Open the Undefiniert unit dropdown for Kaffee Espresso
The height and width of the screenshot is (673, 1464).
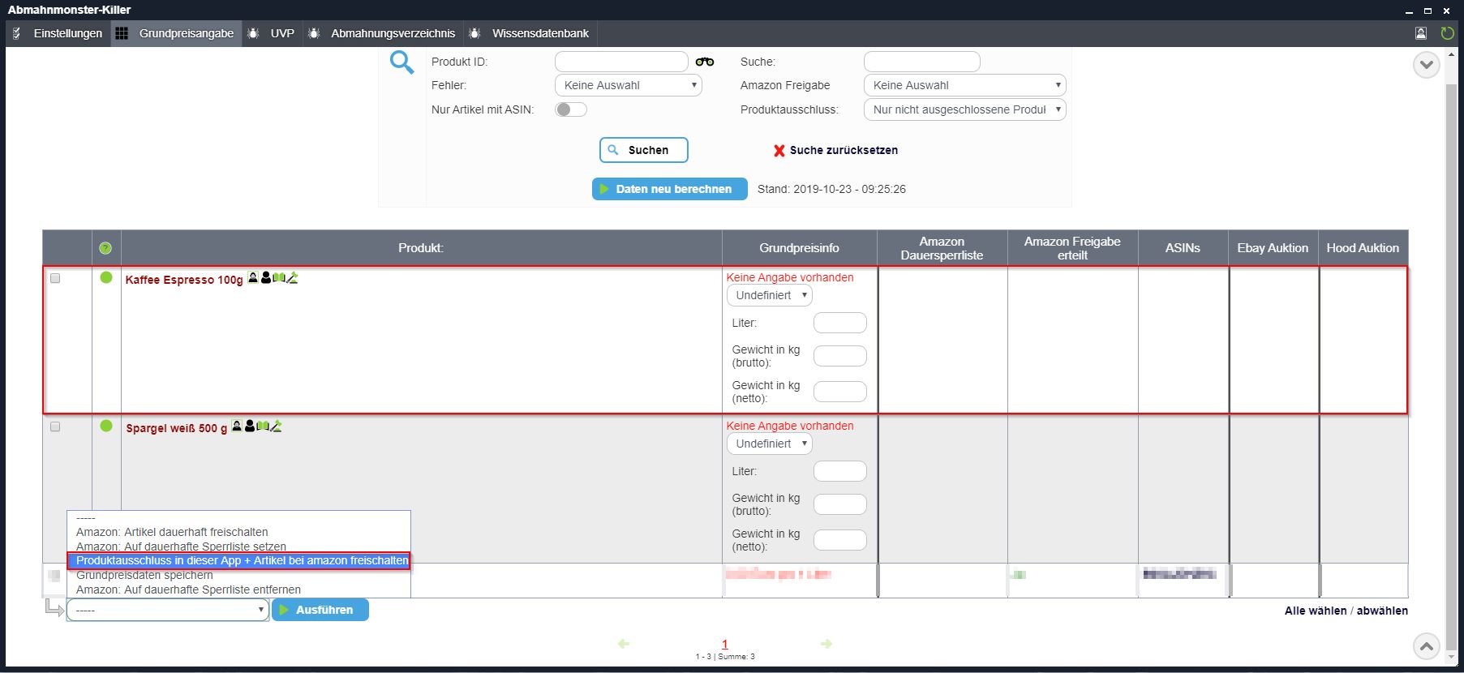pyautogui.click(x=769, y=295)
